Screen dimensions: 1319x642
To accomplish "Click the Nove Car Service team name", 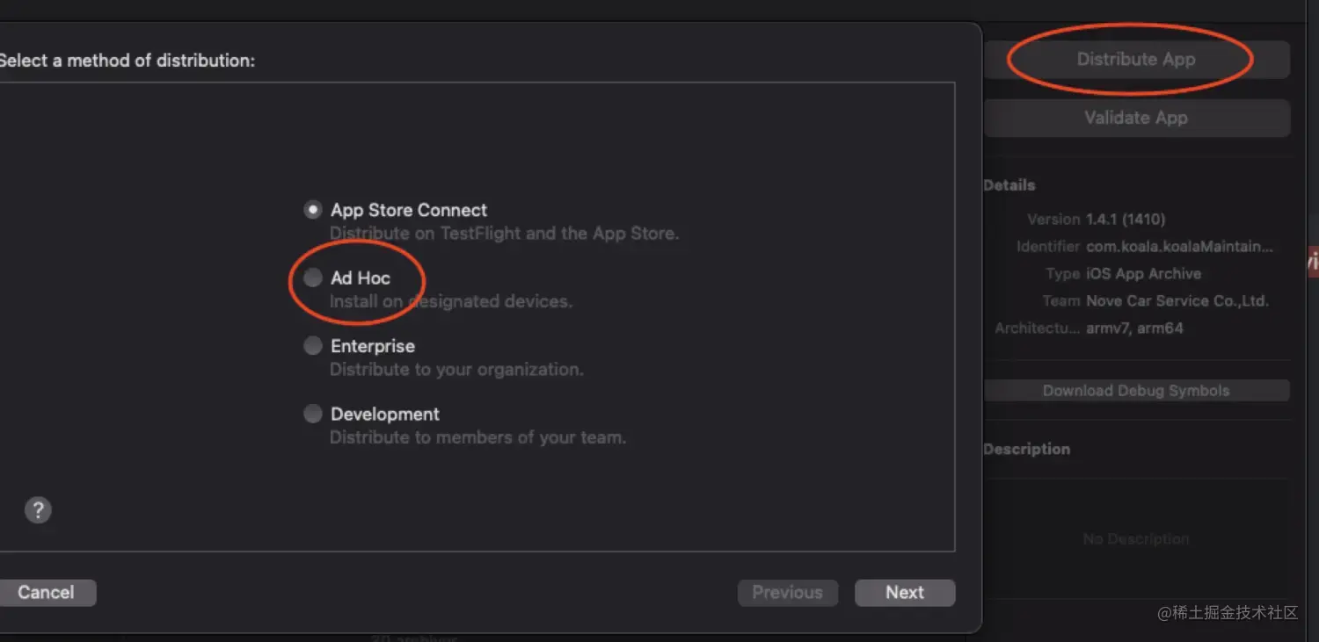I will [x=1177, y=301].
